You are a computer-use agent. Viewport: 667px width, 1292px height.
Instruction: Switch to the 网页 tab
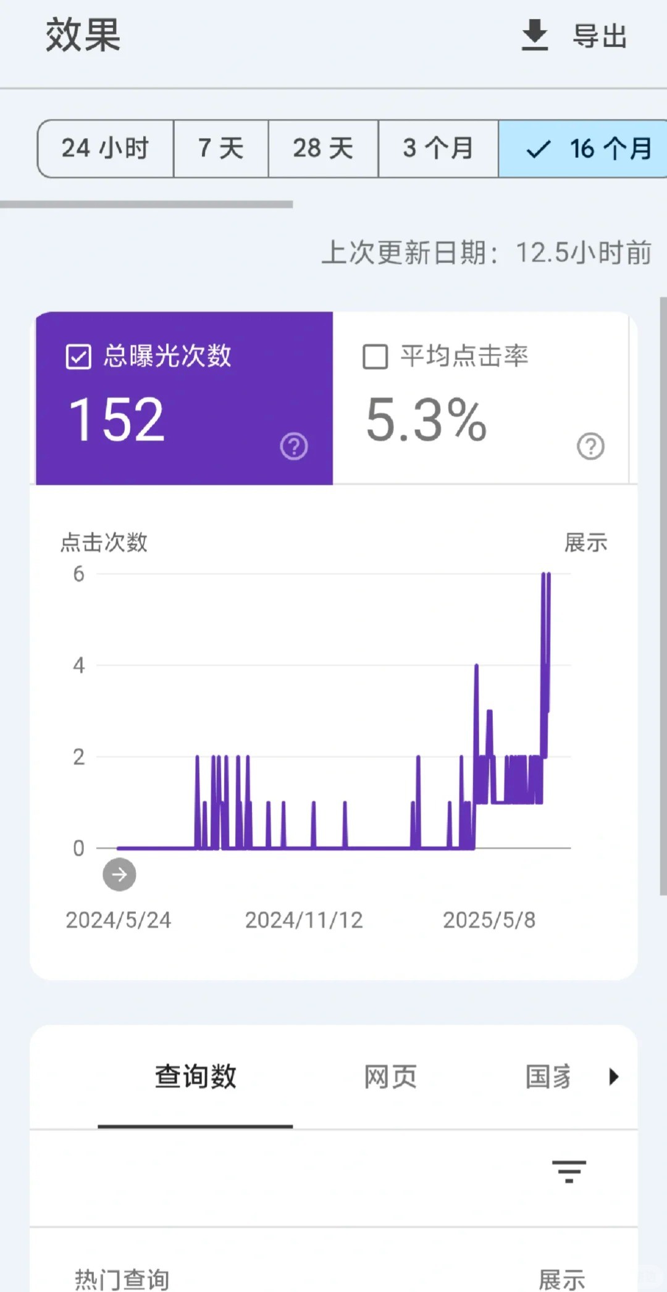(x=390, y=1077)
